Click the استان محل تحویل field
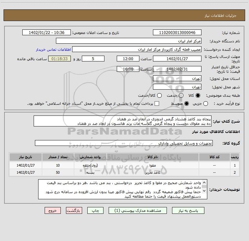The width and height of the screenshot is (249, 241). tap(177, 79)
